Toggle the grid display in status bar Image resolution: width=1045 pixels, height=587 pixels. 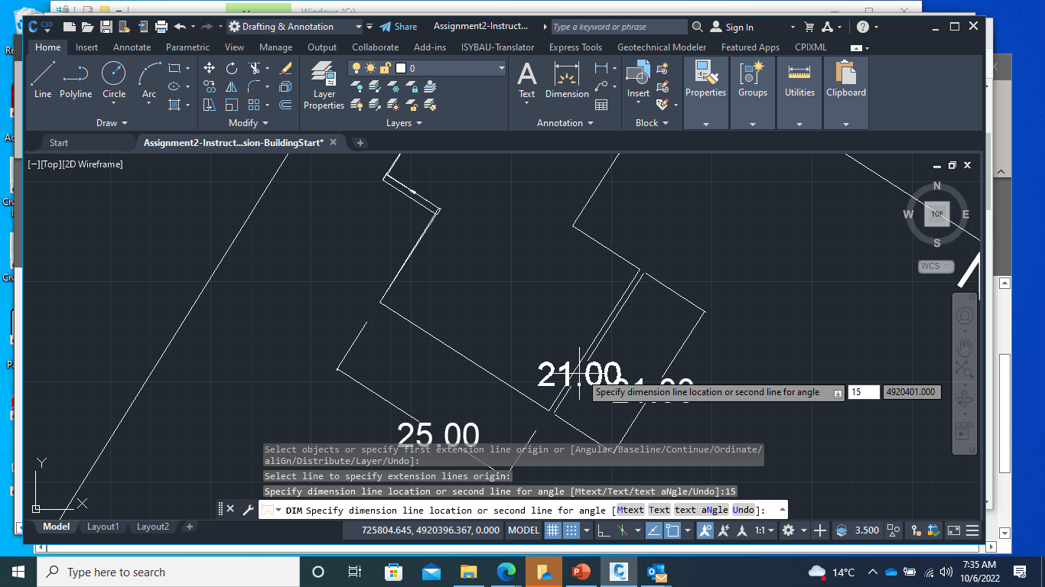(x=553, y=530)
